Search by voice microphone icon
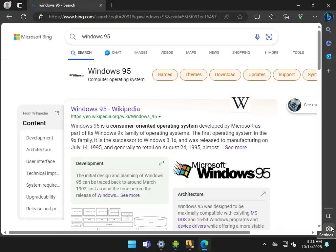The width and height of the screenshot is (336, 252). 257,37
